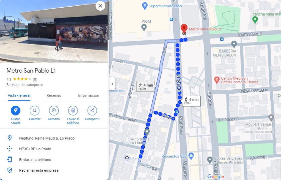Open the Centro Medico y Dental marker

point(217,80)
